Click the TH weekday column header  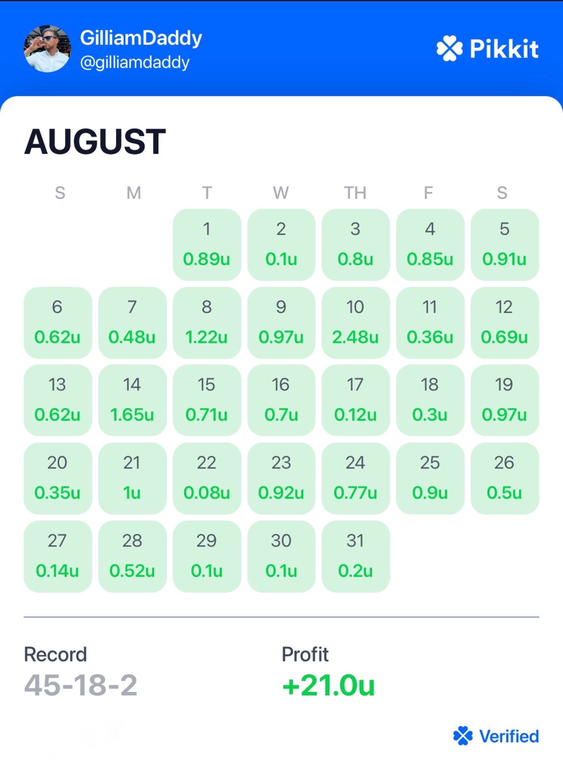[x=355, y=193]
